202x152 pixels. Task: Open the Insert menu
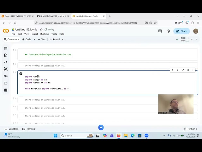[35, 34]
